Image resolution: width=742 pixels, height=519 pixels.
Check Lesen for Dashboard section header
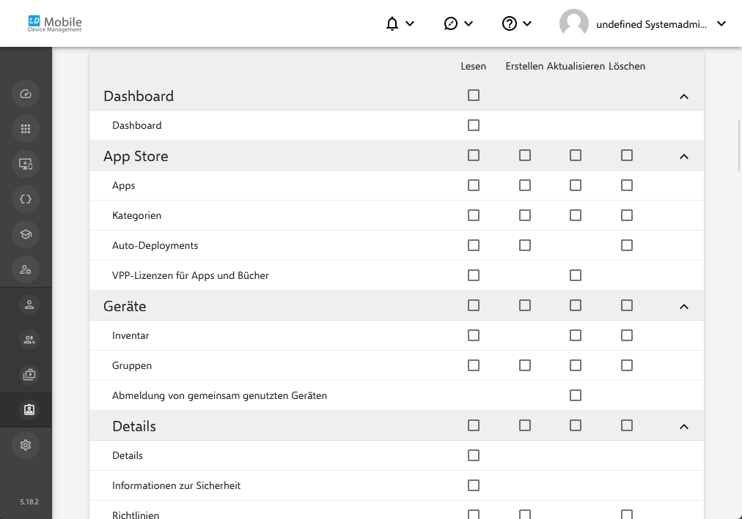coord(473,95)
